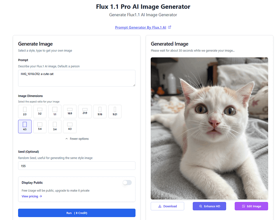Toggle the Display Public switch
The image size is (276, 220).
pyautogui.click(x=127, y=183)
